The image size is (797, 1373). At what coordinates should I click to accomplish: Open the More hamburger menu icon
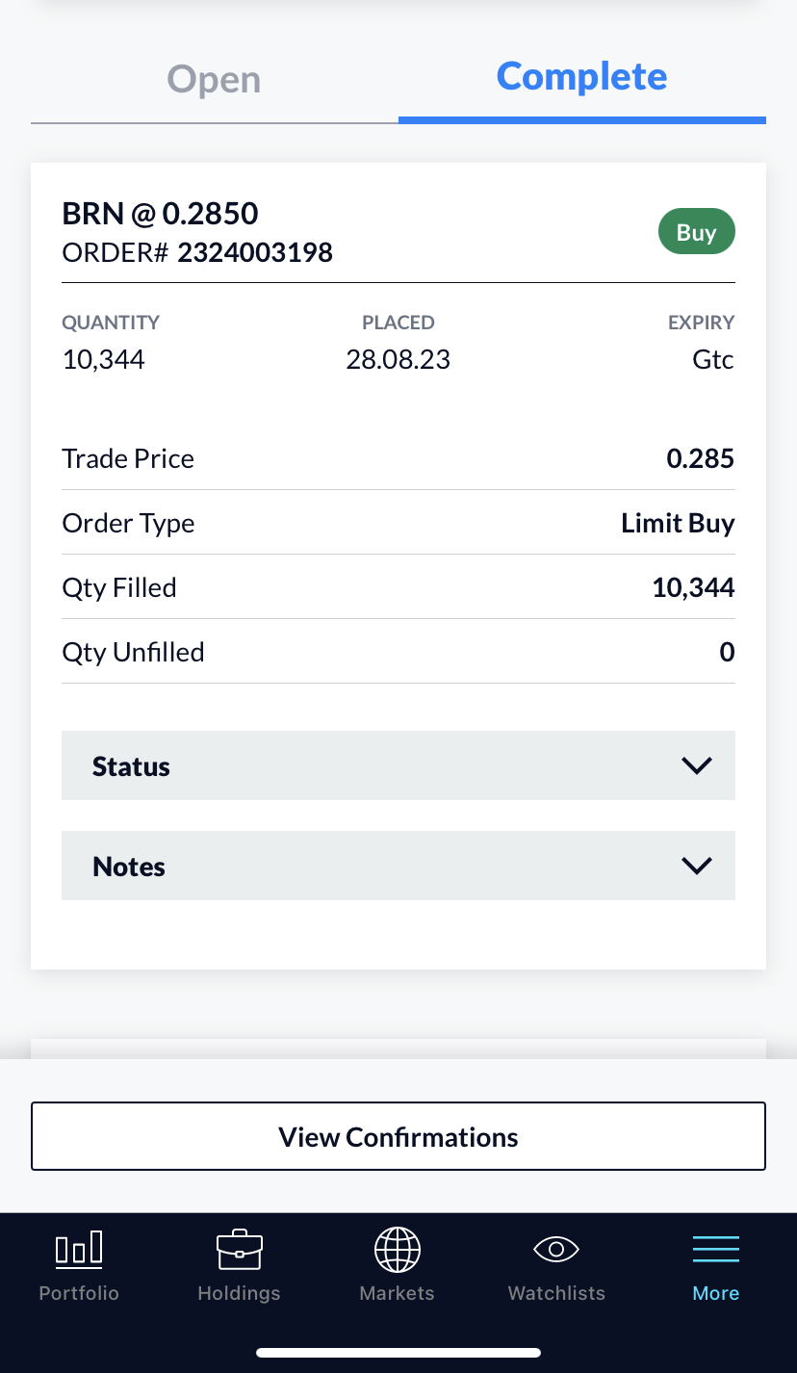pos(716,1250)
